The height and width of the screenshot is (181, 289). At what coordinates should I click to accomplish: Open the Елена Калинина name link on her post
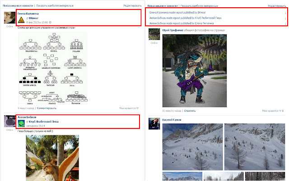(x=28, y=14)
